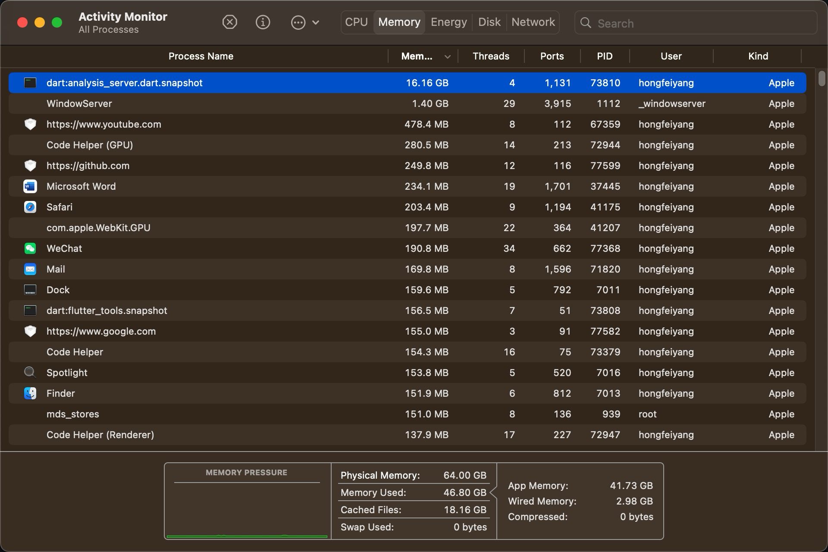
Task: Click the Microsoft Word app icon
Action: click(x=30, y=186)
